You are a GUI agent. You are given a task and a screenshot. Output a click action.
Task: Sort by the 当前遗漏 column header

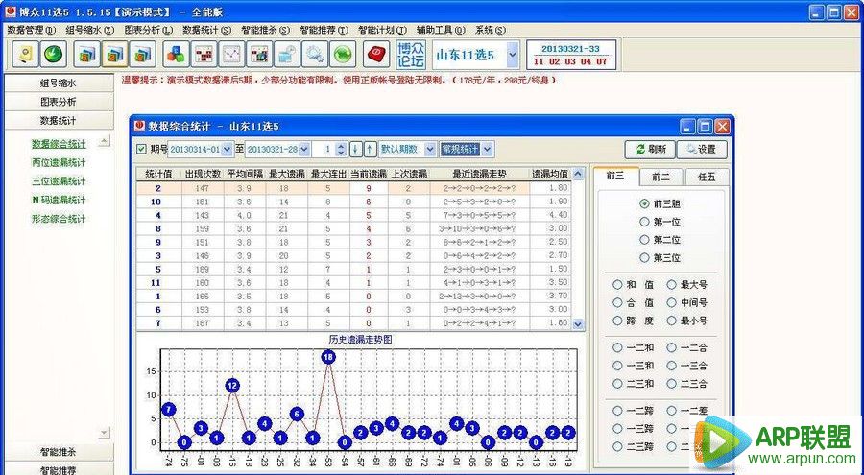[x=369, y=174]
